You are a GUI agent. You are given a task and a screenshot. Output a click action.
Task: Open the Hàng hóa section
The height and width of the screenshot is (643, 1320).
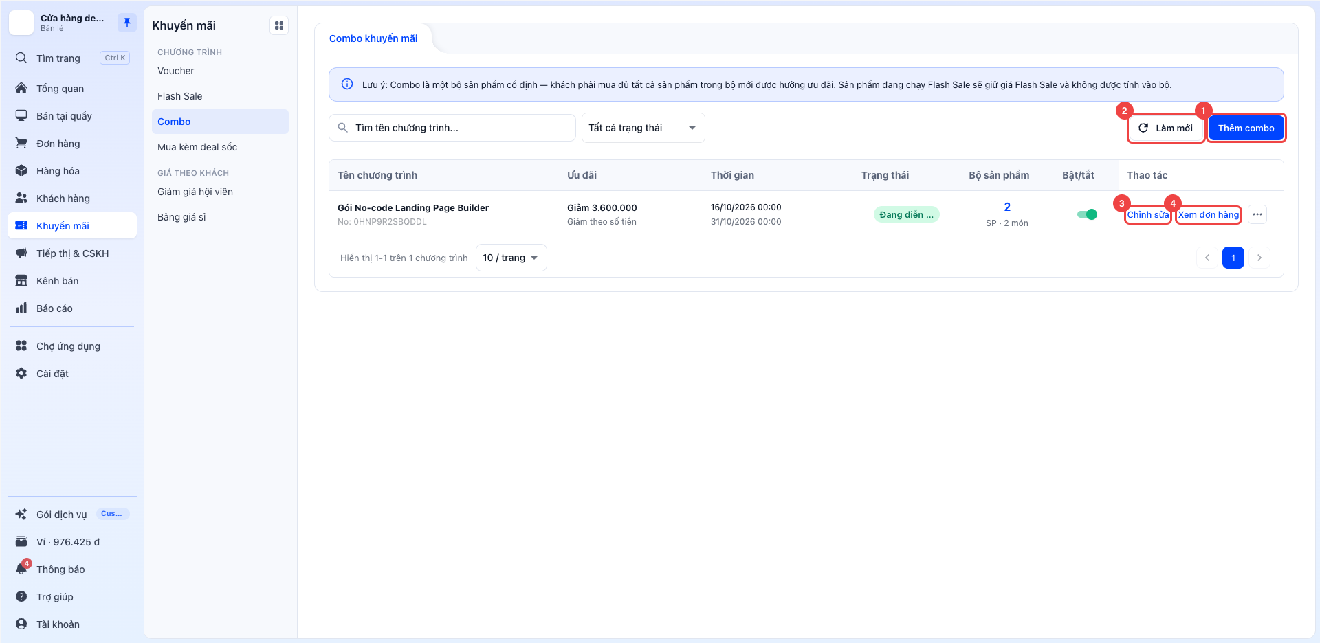point(72,171)
